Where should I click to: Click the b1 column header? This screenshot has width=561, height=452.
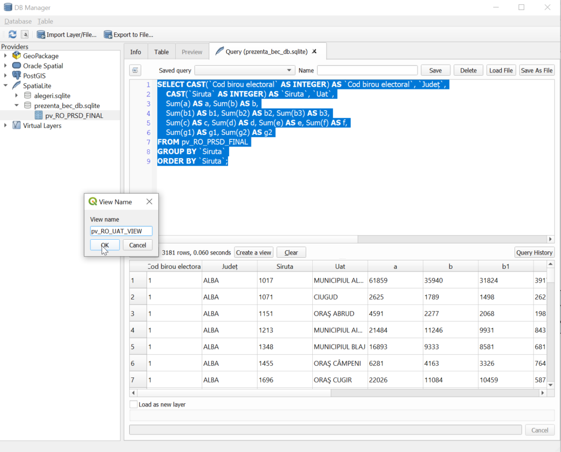(506, 266)
